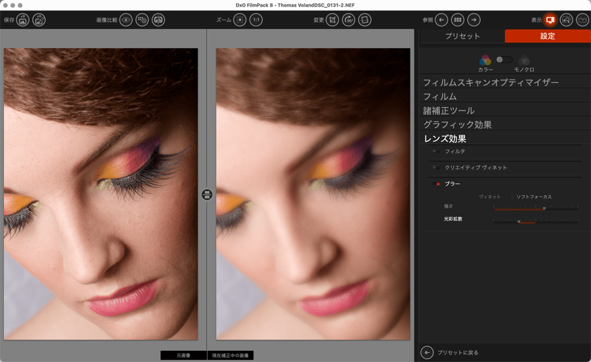The height and width of the screenshot is (362, 591).
Task: Click the eye compare icon
Action: tap(126, 20)
